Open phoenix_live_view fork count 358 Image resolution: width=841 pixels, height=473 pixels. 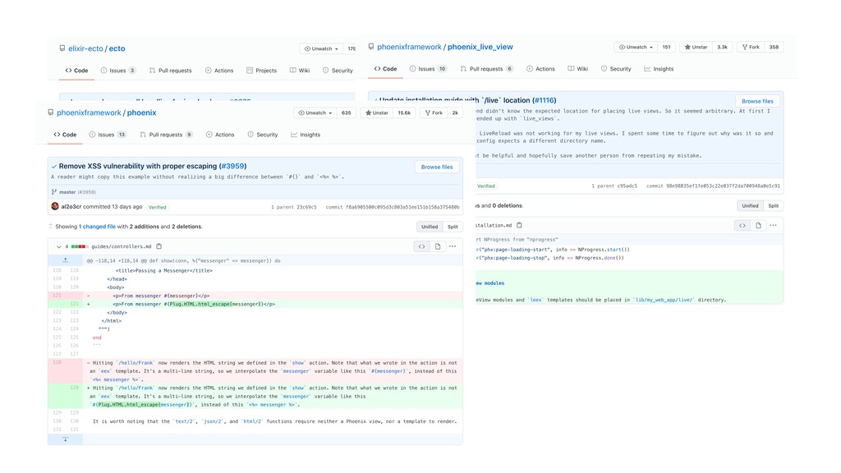774,47
